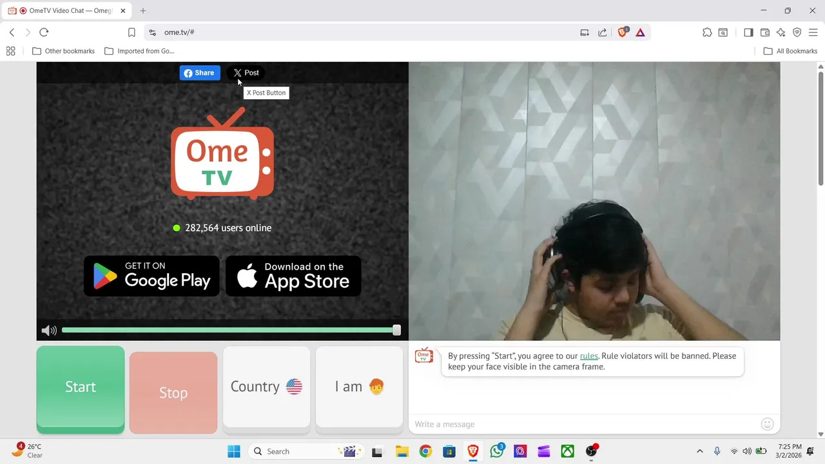Click the share page icon
The image size is (825, 464).
point(603,32)
